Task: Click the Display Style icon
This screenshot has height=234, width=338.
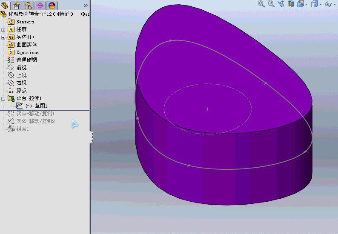Action: (x=315, y=4)
